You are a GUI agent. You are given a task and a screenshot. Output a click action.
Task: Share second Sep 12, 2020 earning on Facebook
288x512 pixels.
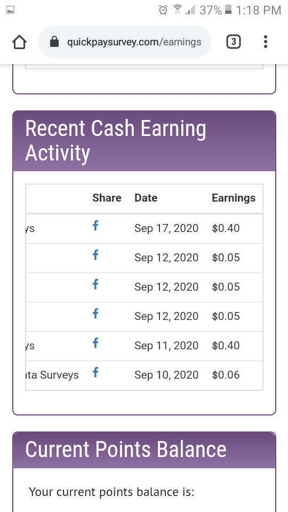point(95,284)
